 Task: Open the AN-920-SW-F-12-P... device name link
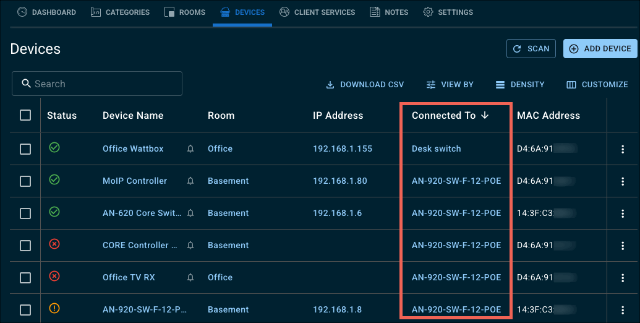(145, 310)
